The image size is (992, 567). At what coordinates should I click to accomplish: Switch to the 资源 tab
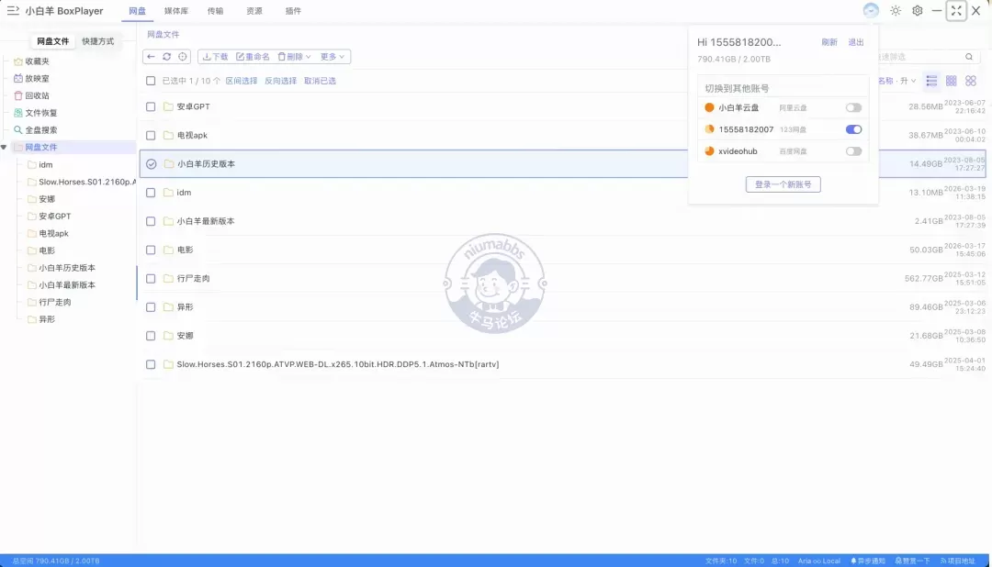pyautogui.click(x=254, y=11)
